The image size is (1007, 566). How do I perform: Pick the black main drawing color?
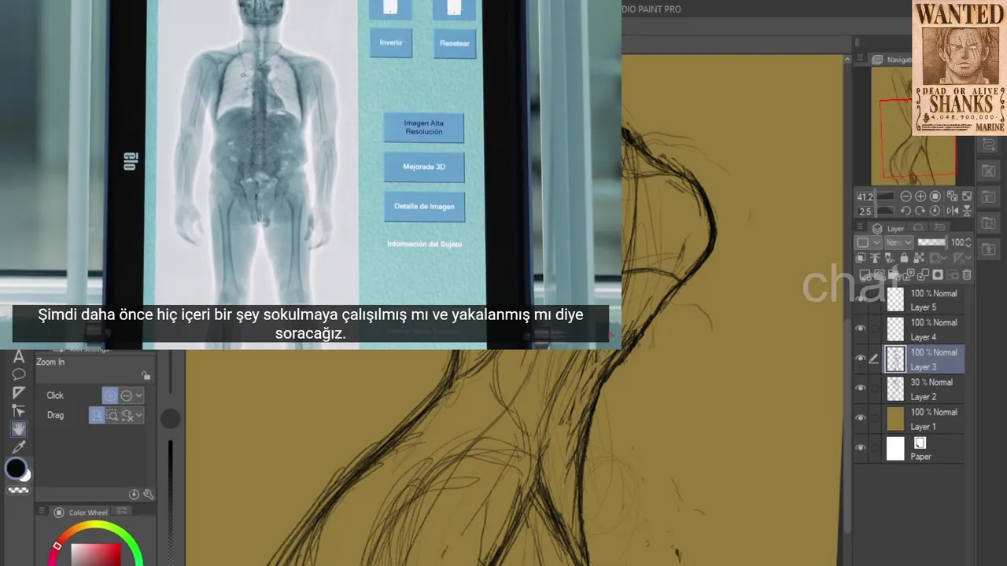[16, 469]
